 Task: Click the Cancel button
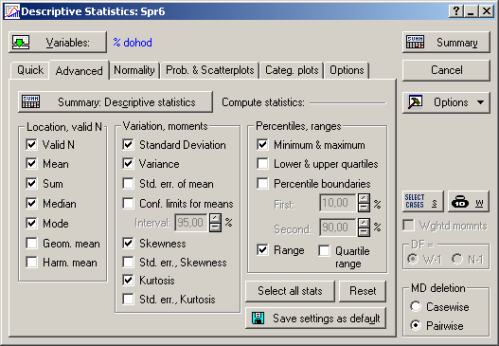(446, 70)
